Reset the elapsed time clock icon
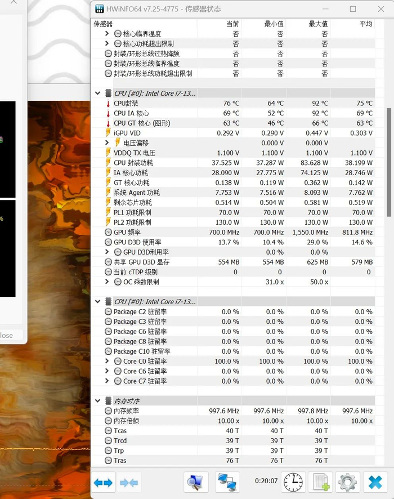Viewport: 394px width, 499px height. click(x=293, y=483)
